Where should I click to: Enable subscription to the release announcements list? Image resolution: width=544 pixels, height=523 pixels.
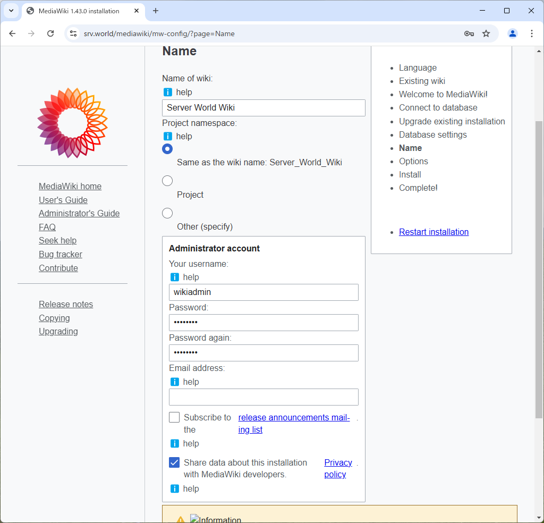(x=174, y=417)
